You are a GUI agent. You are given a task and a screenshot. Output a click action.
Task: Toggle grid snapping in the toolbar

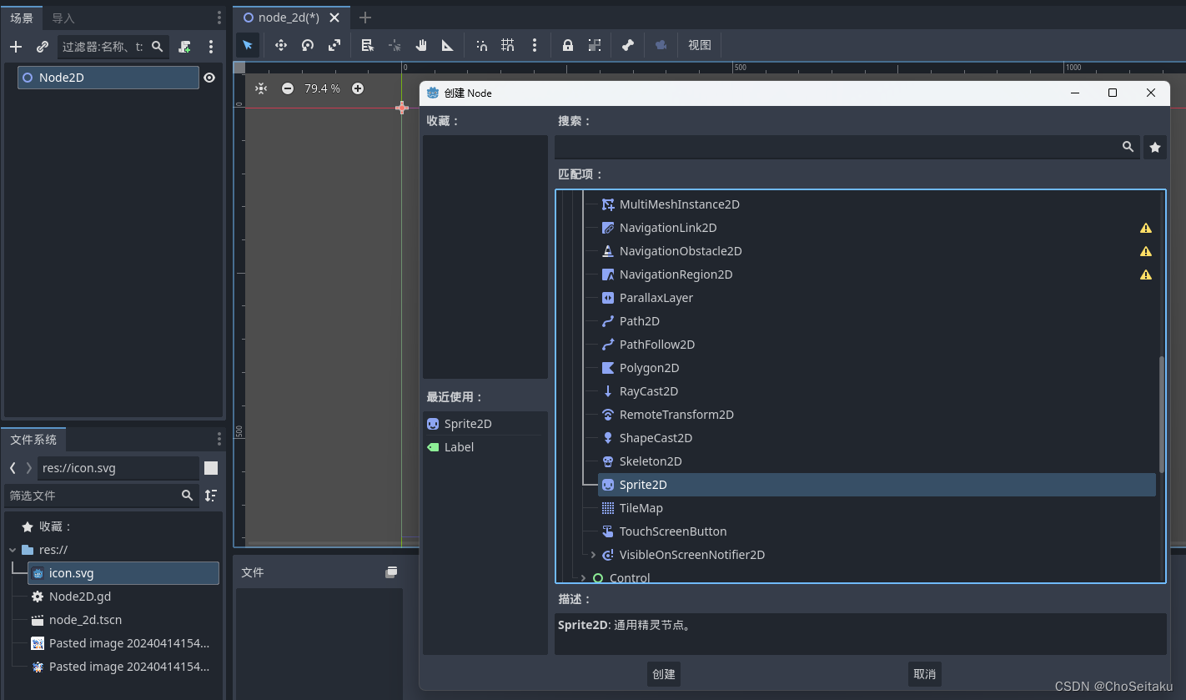click(x=508, y=45)
